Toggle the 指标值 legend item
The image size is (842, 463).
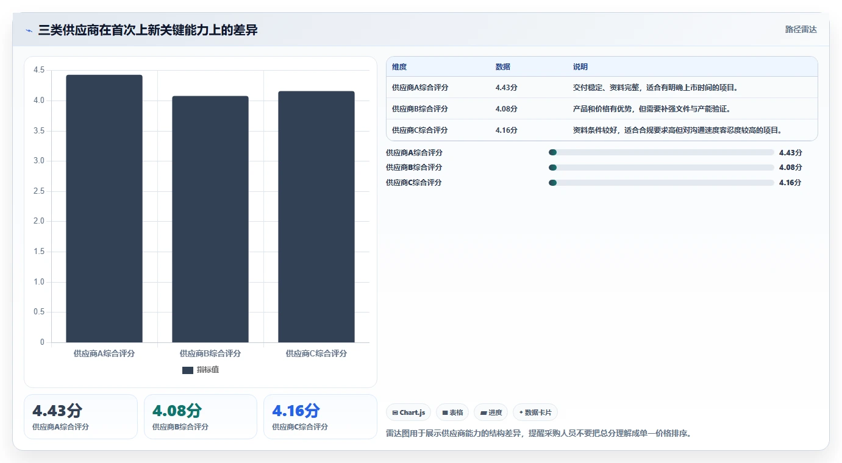click(x=201, y=370)
